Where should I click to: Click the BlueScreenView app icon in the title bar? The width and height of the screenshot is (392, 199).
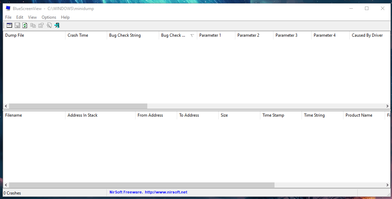pyautogui.click(x=8, y=9)
